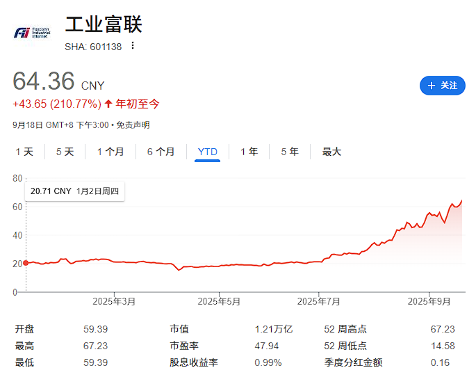Click the red data point on chart start
476x384 pixels.
click(x=26, y=263)
